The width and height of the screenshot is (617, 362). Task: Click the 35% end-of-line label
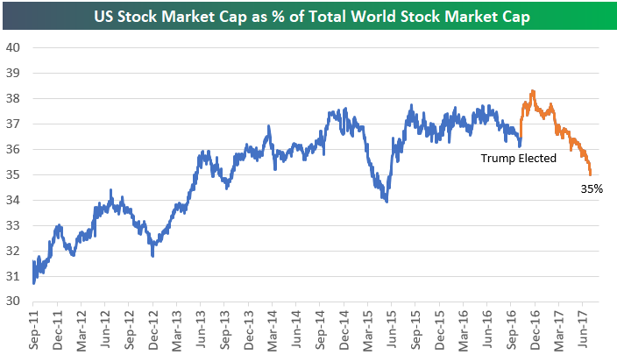[x=591, y=187]
